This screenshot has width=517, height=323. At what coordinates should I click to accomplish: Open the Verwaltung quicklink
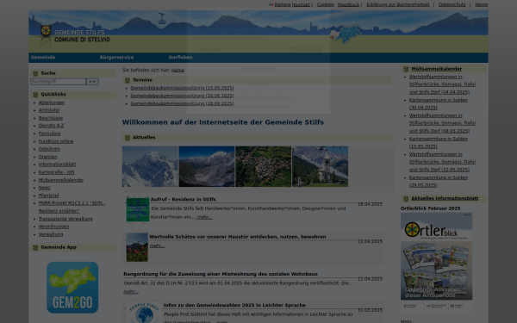point(51,234)
